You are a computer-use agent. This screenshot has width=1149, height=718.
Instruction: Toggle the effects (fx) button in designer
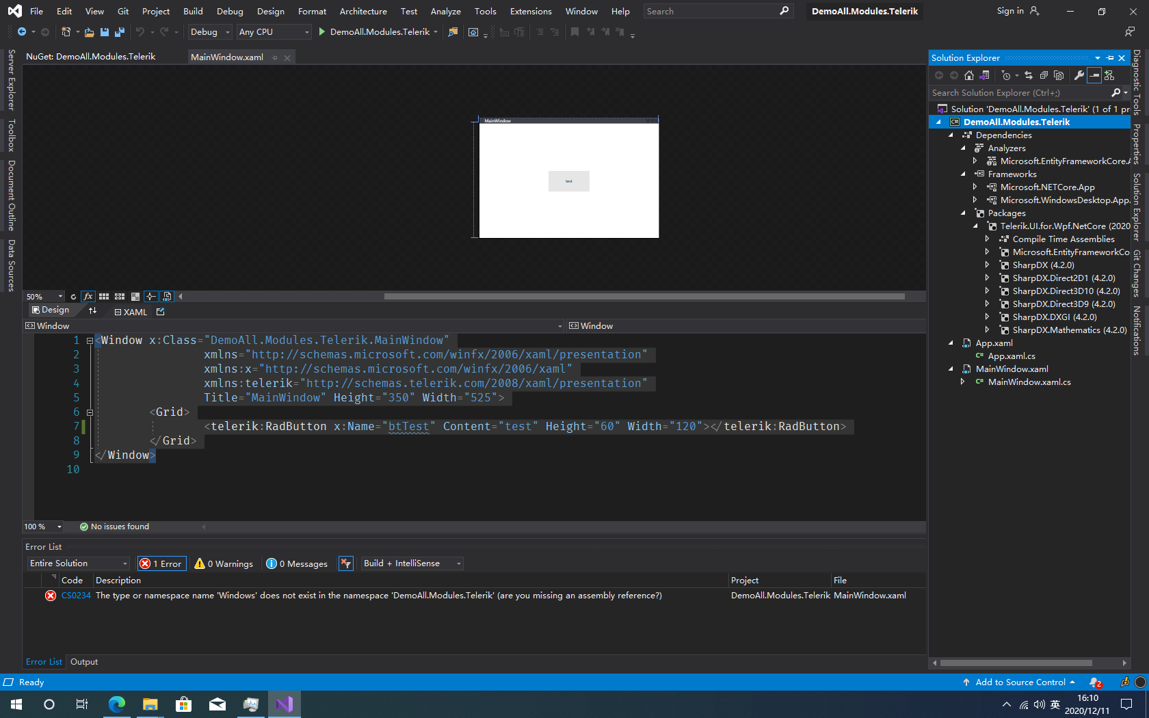pos(88,297)
